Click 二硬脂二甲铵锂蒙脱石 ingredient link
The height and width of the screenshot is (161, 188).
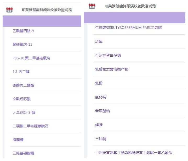click(30, 126)
